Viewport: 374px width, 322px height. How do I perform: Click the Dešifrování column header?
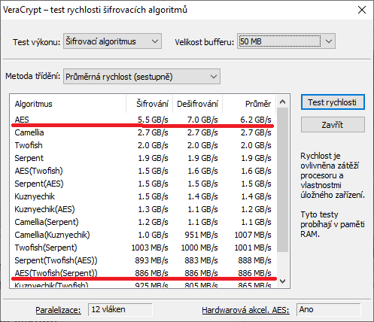pyautogui.click(x=197, y=104)
